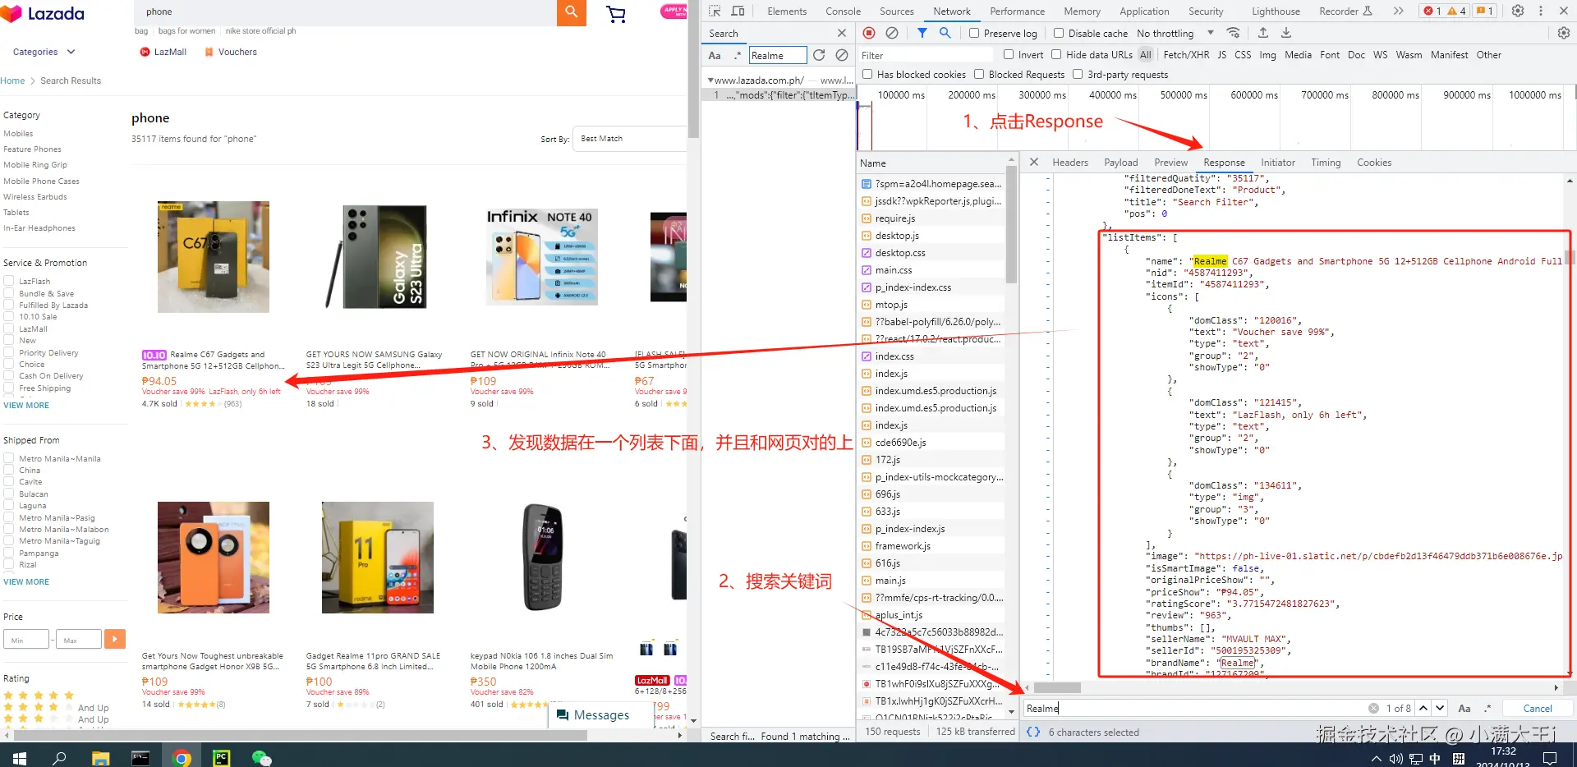The height and width of the screenshot is (767, 1577).
Task: Cancel the Response search bar
Action: click(1538, 708)
